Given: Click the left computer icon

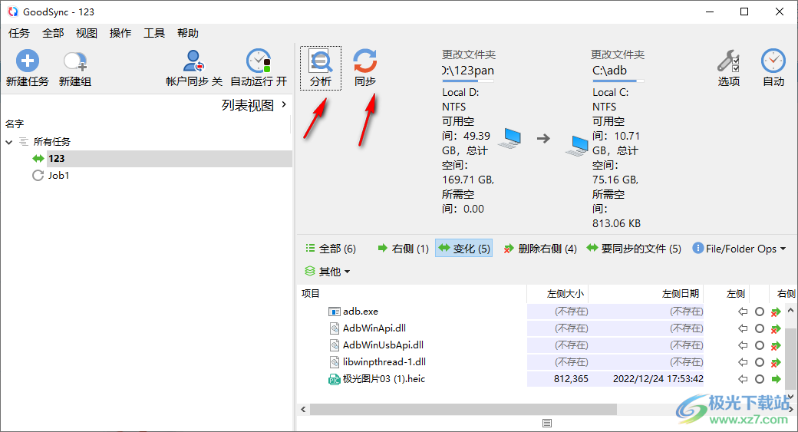Looking at the screenshot, I should click(510, 138).
